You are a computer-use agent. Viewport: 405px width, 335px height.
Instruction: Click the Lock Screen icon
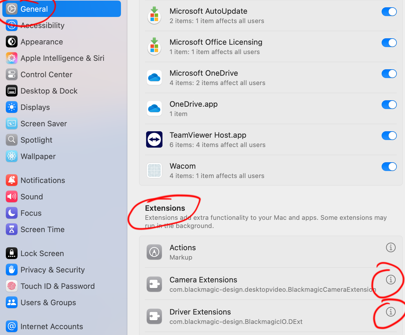[x=12, y=253]
